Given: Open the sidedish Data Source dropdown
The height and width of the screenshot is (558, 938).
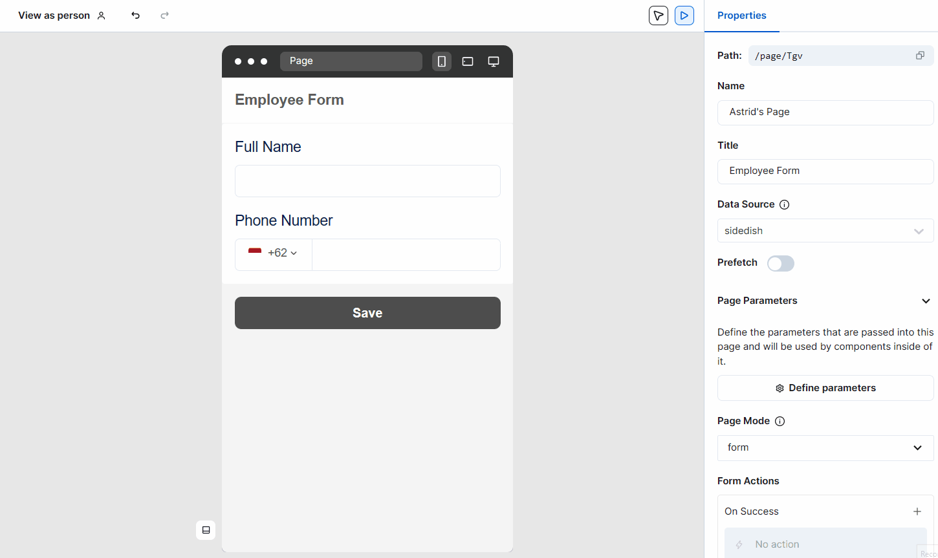Looking at the screenshot, I should [825, 231].
